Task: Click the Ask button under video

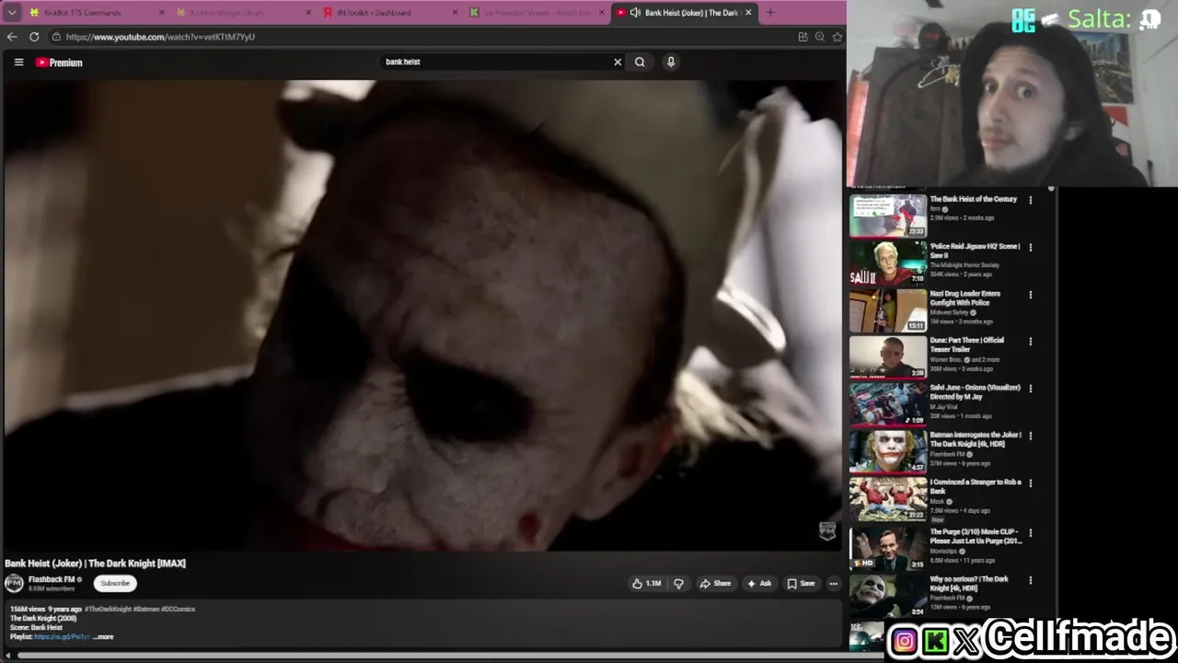Action: coord(759,583)
